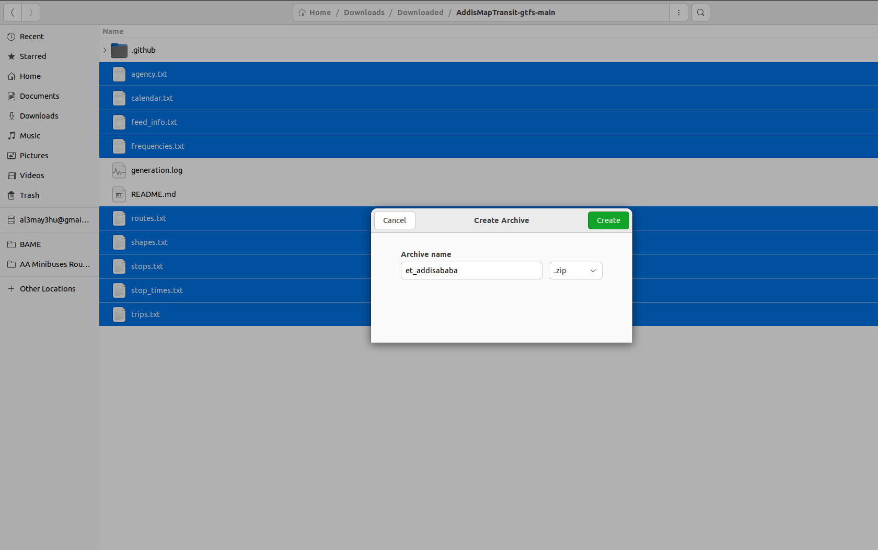Open the Trash from the sidebar
The image size is (878, 550).
29,195
